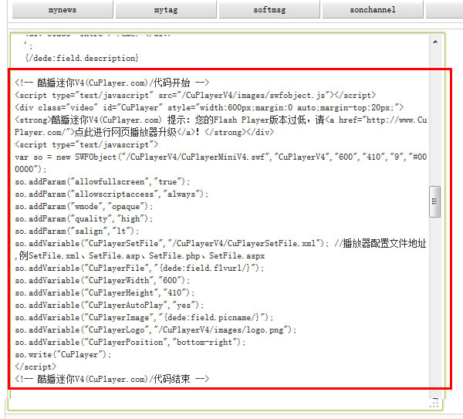This screenshot has width=463, height=419.
Task: Click the closing </script> tag line
Action: pyautogui.click(x=35, y=367)
